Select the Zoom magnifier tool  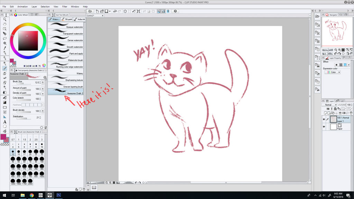(5, 19)
